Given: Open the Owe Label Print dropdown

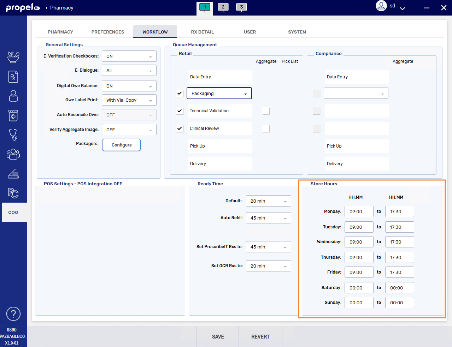Looking at the screenshot, I should pyautogui.click(x=129, y=100).
